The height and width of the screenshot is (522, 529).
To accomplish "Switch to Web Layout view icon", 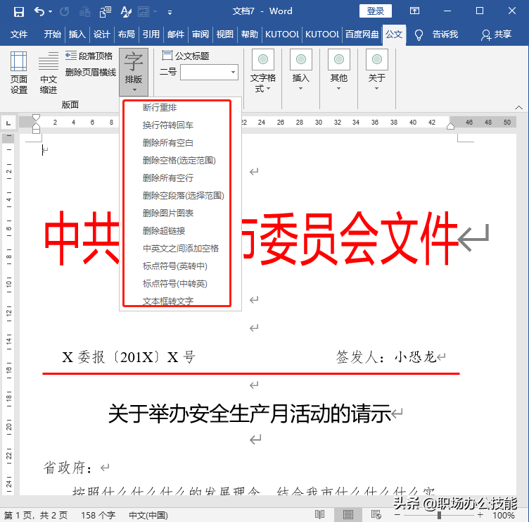I will point(376,514).
